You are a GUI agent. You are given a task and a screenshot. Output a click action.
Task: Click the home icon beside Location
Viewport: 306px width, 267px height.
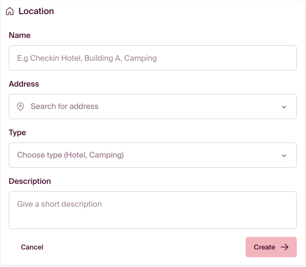(x=10, y=11)
